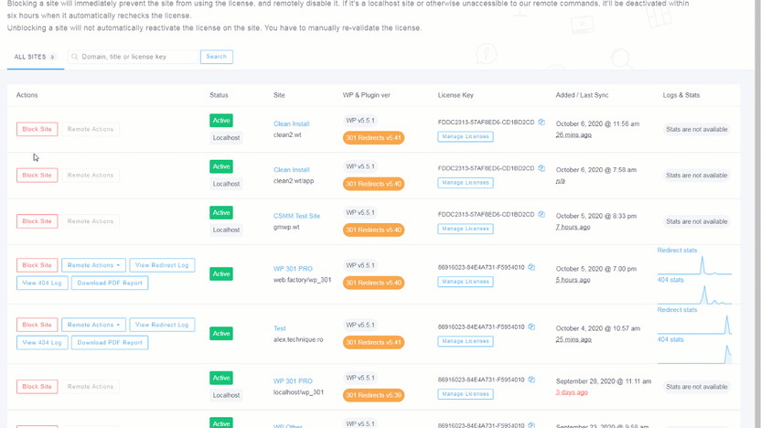View Redirect Log for alex.technique.ro
Viewport: 761px width, 428px height.
pos(162,325)
